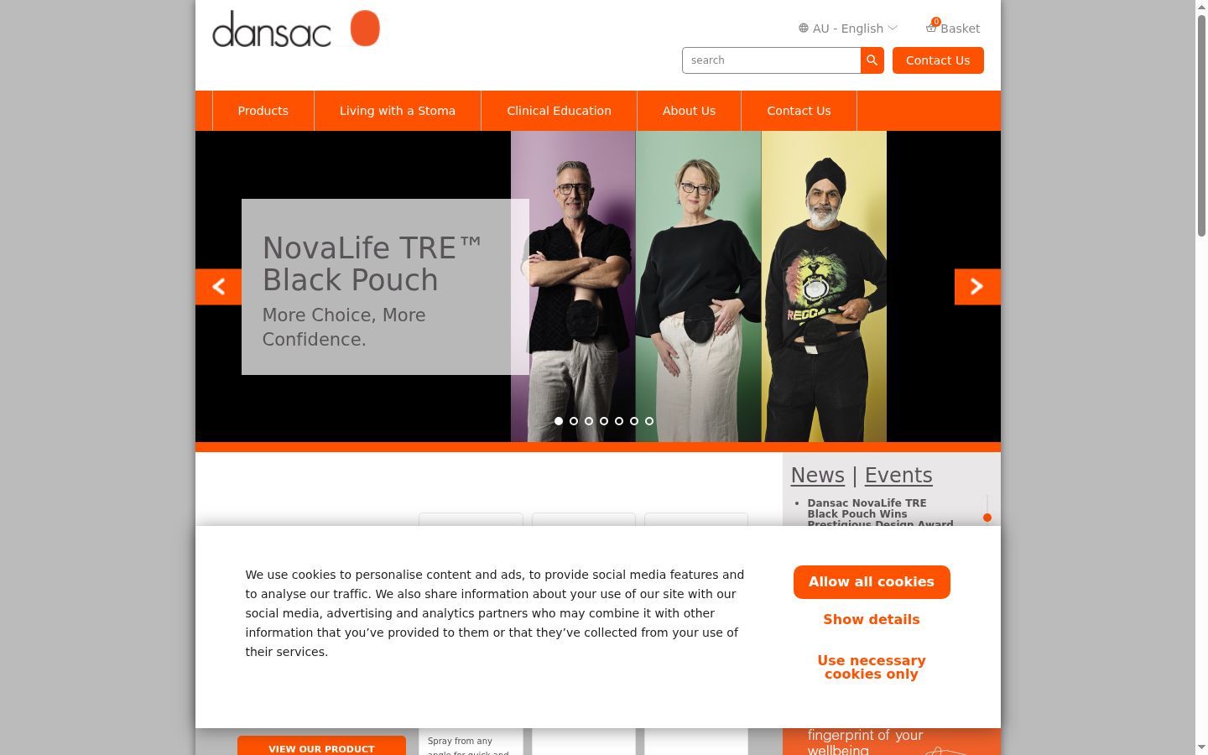1208x755 pixels.
Task: Open the Clinical Education menu
Action: pos(559,111)
